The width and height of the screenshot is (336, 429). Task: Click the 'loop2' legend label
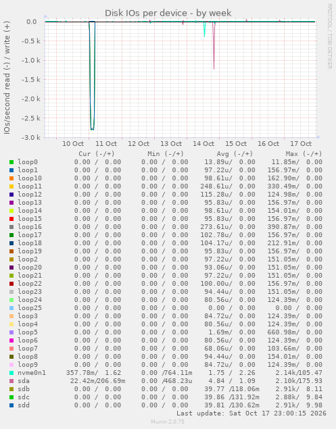28,259
